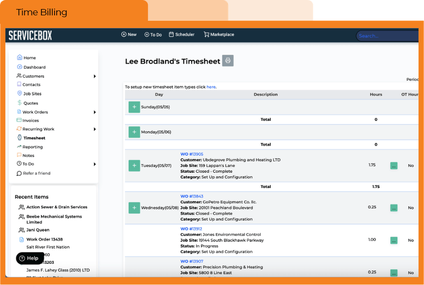Click the Hours column header
This screenshot has height=285, width=424.
click(376, 94)
